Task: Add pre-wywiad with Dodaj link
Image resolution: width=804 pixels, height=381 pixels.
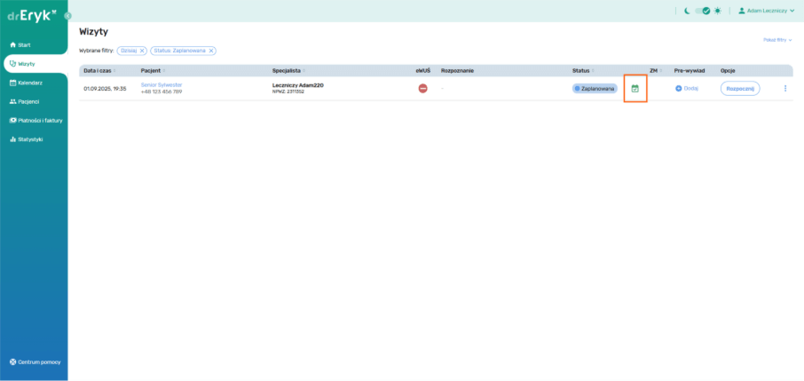Action: [687, 88]
